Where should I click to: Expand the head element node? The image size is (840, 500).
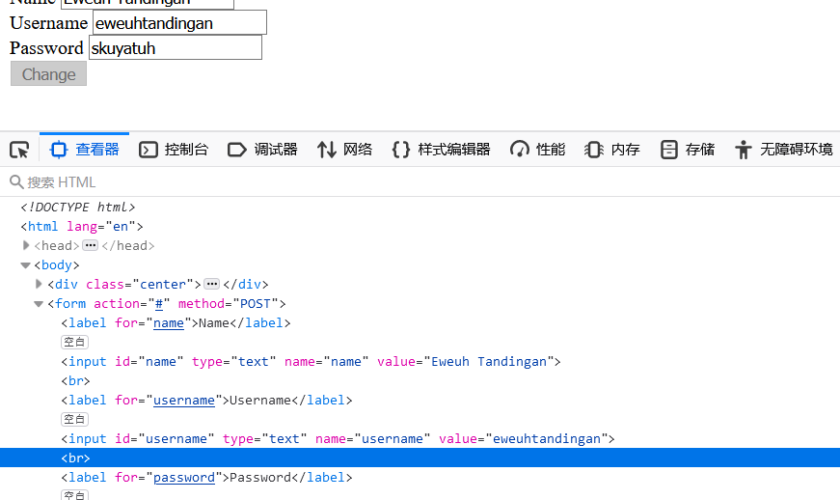tap(26, 245)
